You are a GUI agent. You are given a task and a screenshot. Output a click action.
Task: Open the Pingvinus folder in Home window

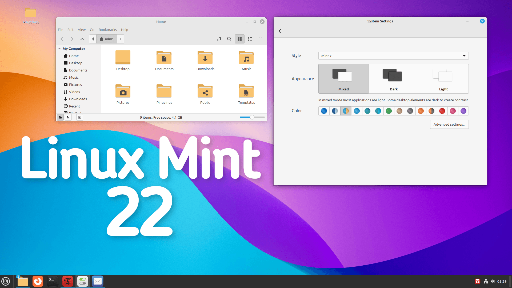(x=164, y=94)
